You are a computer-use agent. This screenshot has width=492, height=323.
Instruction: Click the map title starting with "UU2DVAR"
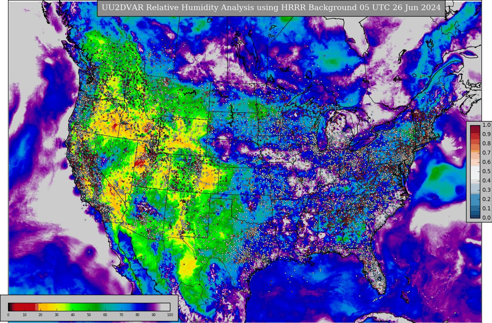pos(271,8)
